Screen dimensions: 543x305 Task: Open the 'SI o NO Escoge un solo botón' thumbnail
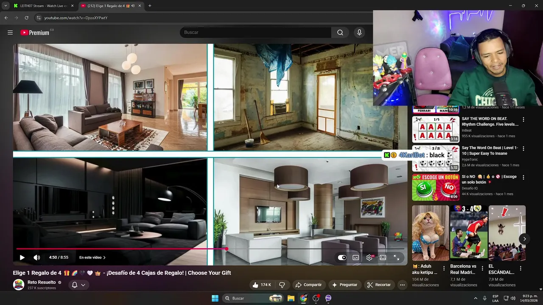point(436,187)
